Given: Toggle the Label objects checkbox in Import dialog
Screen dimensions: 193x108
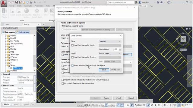Looking at the screenshot, I should click(63, 55).
